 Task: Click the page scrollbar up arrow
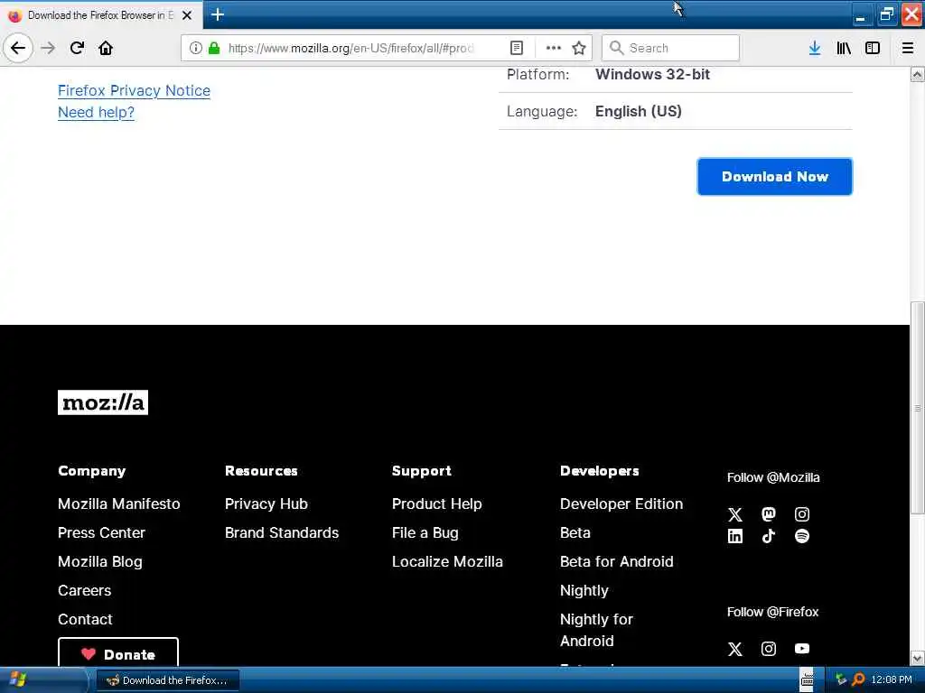918,74
